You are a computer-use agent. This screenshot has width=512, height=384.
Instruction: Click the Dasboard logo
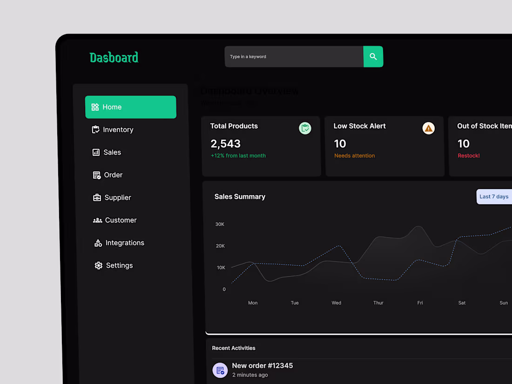(x=114, y=57)
